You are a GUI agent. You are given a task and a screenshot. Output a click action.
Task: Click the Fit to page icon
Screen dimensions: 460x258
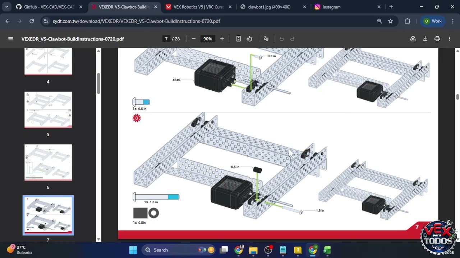(238, 39)
